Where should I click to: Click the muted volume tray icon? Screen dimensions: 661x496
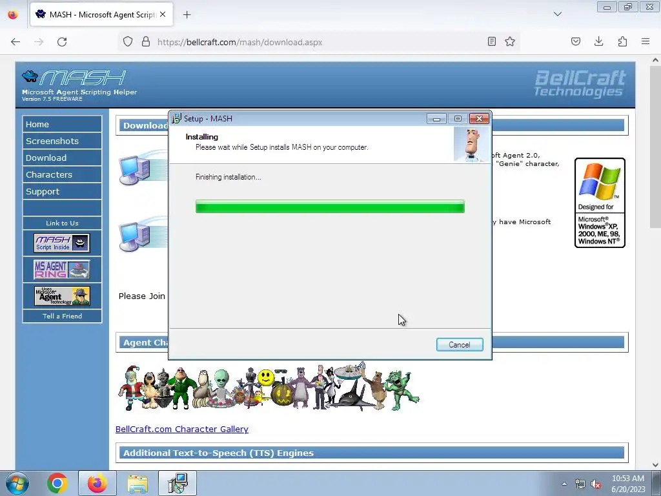click(596, 484)
